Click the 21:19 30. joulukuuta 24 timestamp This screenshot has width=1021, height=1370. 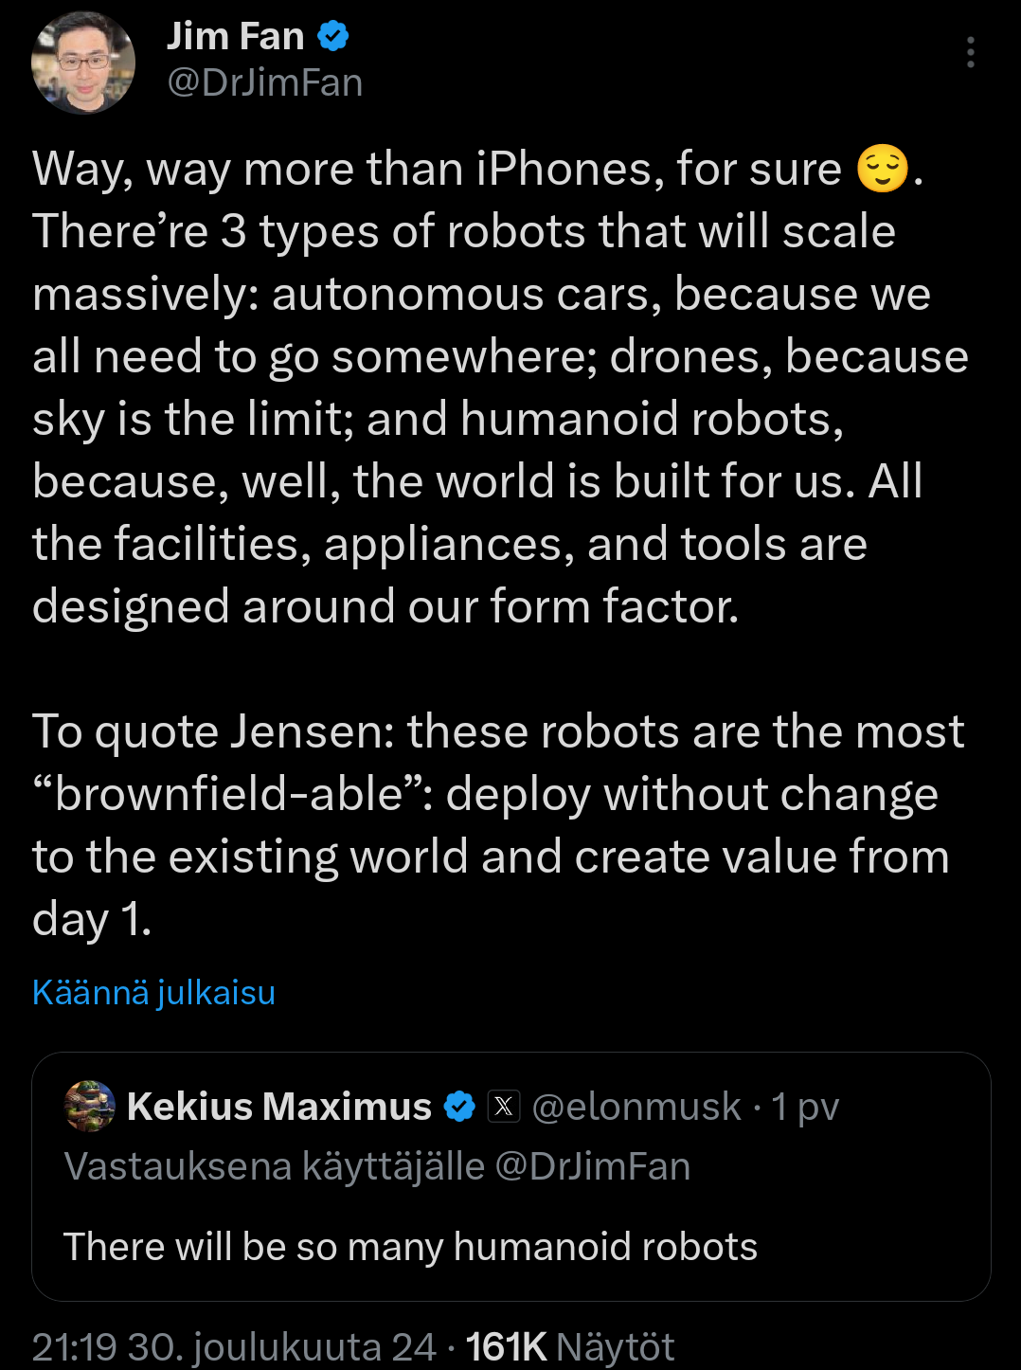click(x=234, y=1346)
